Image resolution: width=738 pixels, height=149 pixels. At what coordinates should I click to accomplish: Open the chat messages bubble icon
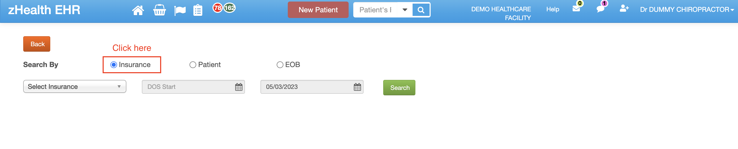[600, 9]
